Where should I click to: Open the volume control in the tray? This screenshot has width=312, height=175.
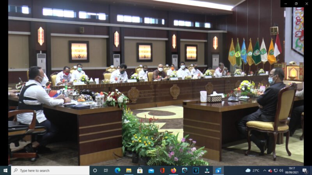coord(281,170)
